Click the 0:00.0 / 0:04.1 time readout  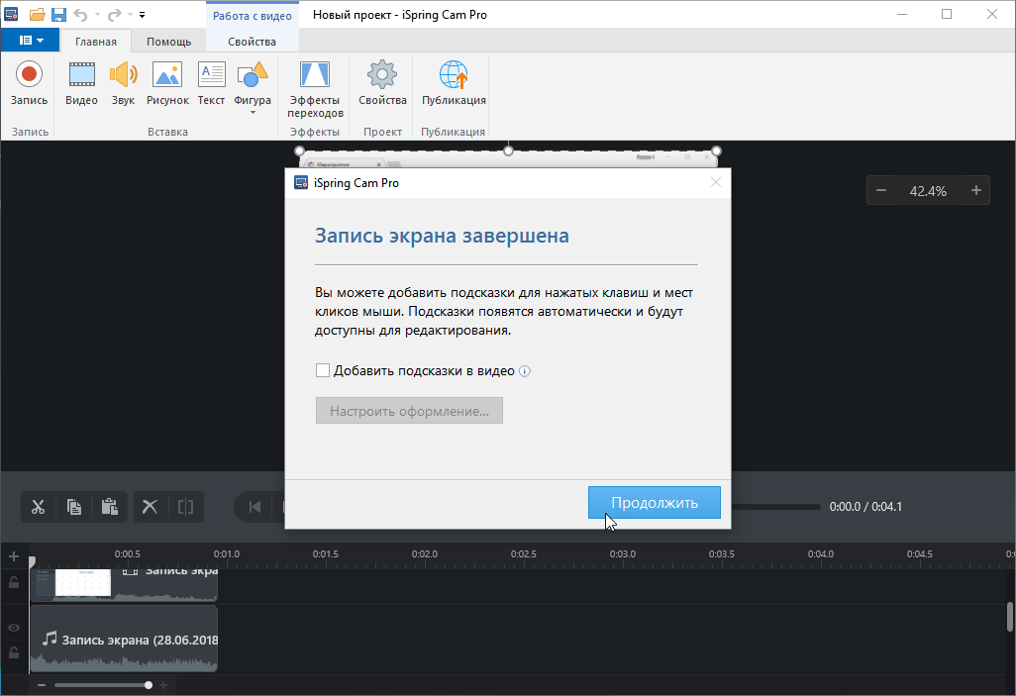tap(865, 507)
